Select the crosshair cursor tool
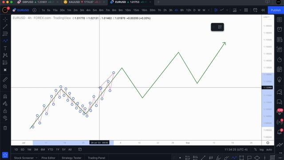 pyautogui.click(x=5, y=19)
